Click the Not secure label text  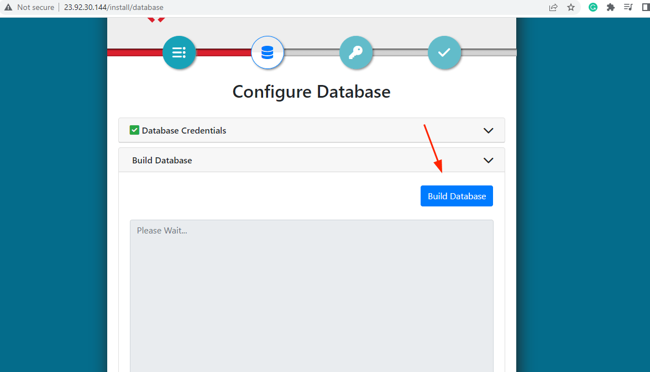[35, 7]
